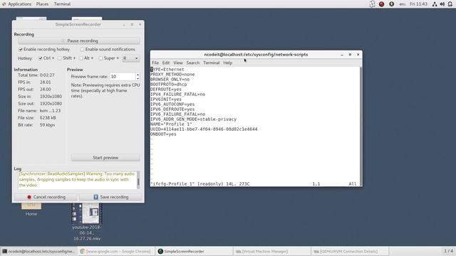Switch to SimpleScreenRecorder taskbar item
This screenshot has width=456, height=256.
click(195, 251)
